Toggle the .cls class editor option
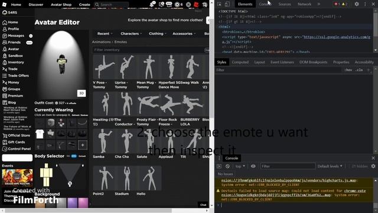 pos(359,70)
